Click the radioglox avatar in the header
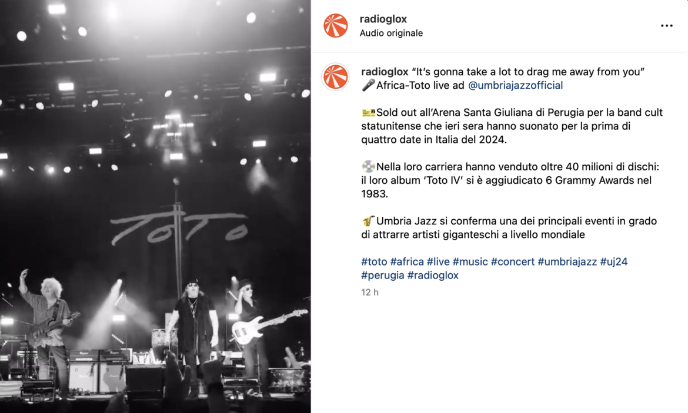 [336, 25]
